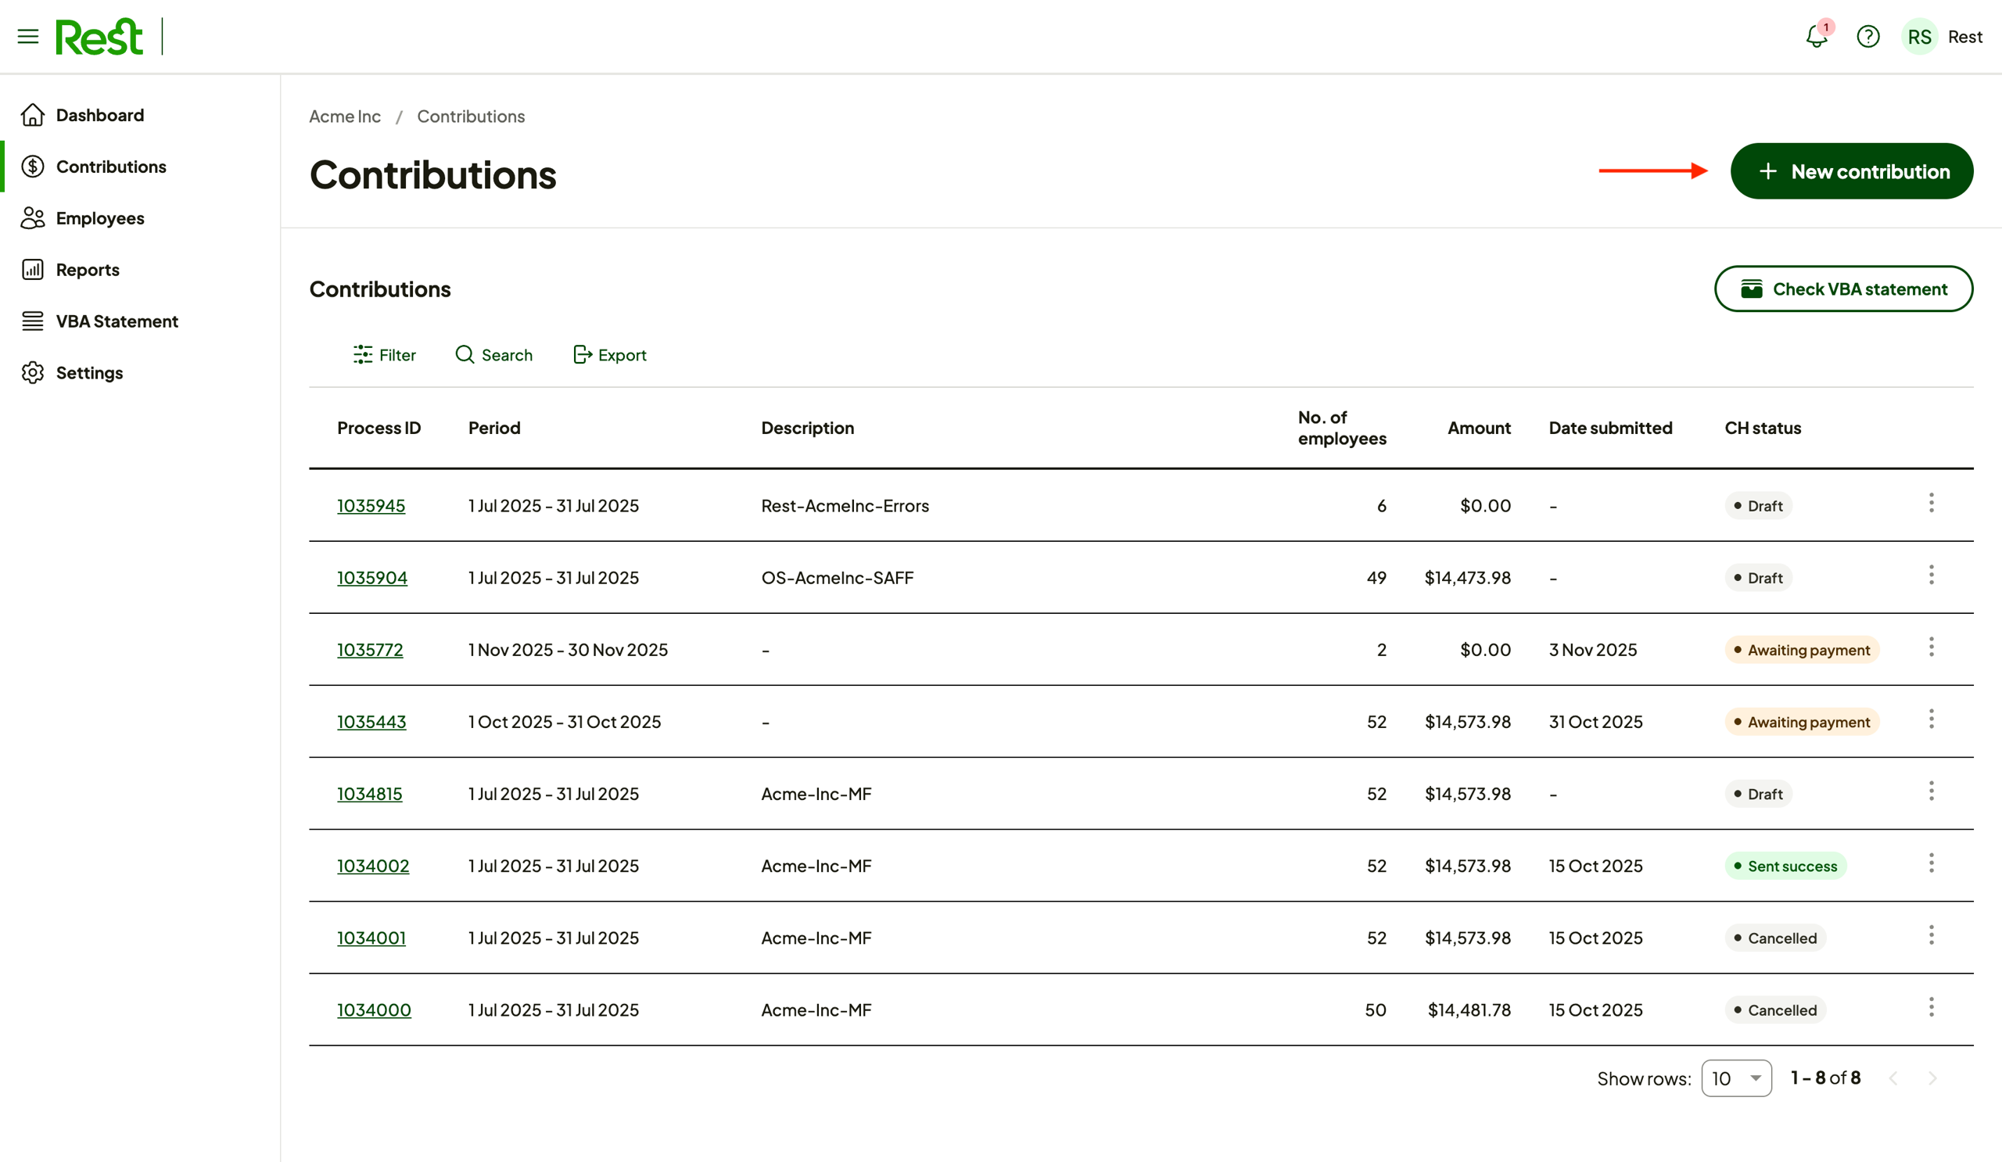The width and height of the screenshot is (2002, 1162).
Task: Click Acme Inc breadcrumb link
Action: 345,117
